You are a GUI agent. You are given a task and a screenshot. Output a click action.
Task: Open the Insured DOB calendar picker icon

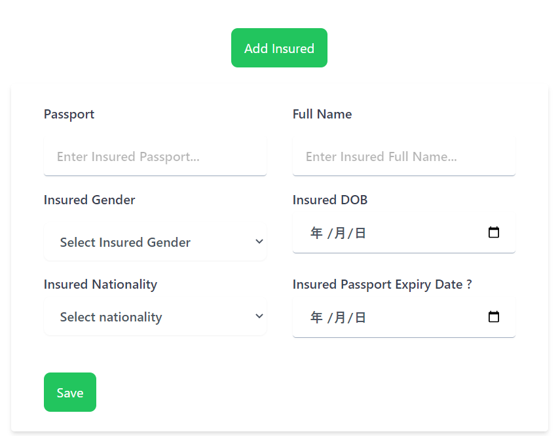[x=494, y=232]
